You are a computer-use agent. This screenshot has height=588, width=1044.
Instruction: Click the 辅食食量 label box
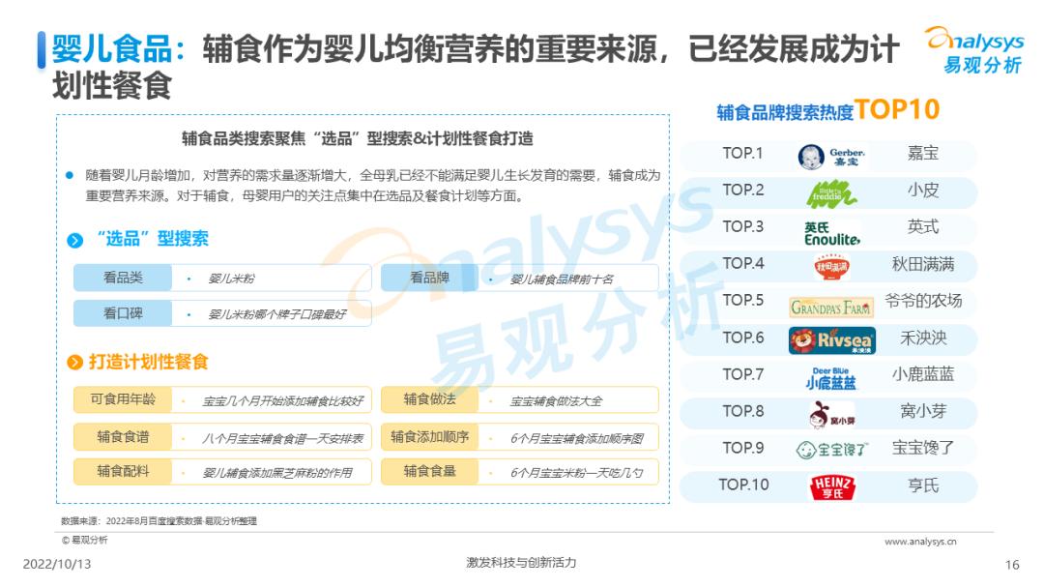[429, 472]
